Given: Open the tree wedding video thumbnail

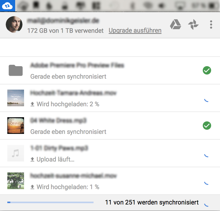Looking at the screenshot, I should point(16,181).
